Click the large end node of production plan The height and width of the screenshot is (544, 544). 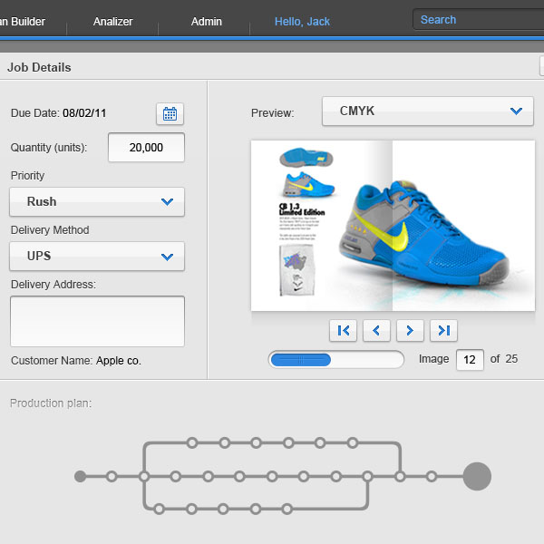tap(477, 476)
